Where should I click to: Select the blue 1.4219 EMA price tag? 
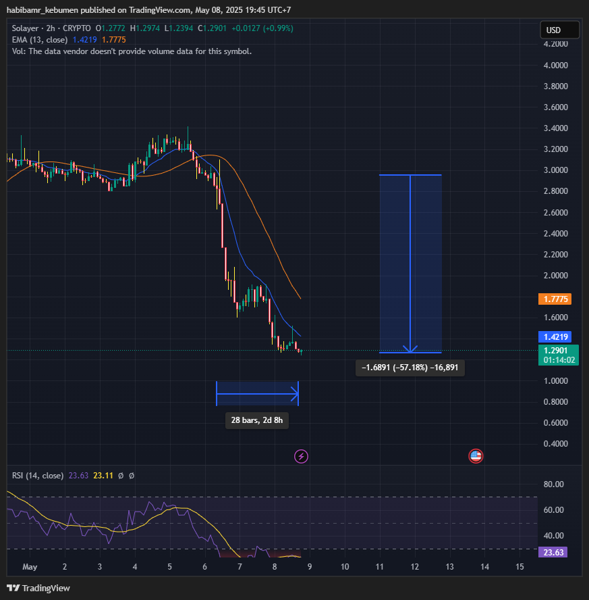pos(555,336)
